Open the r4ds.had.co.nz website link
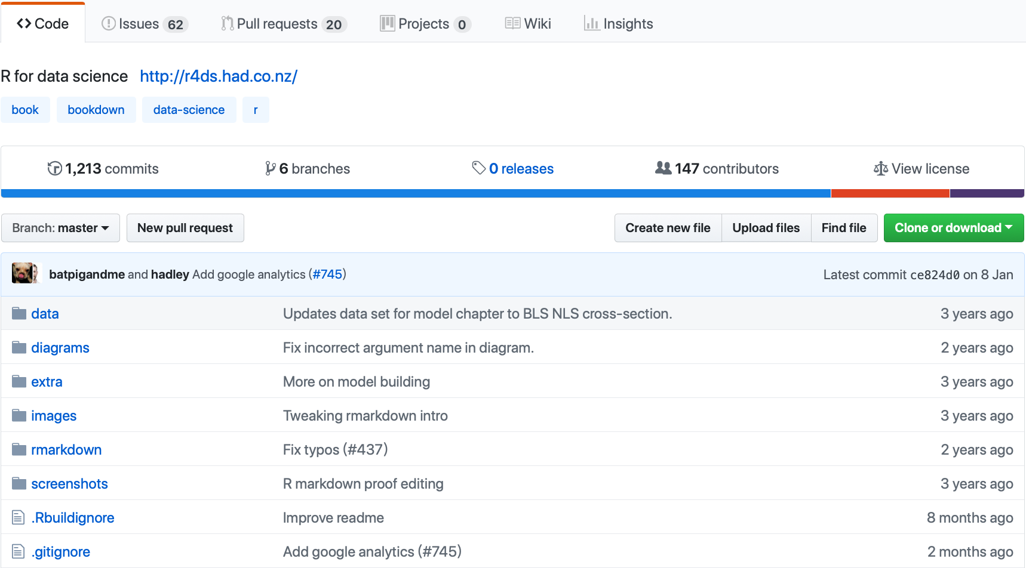This screenshot has height=568, width=1026. point(219,76)
